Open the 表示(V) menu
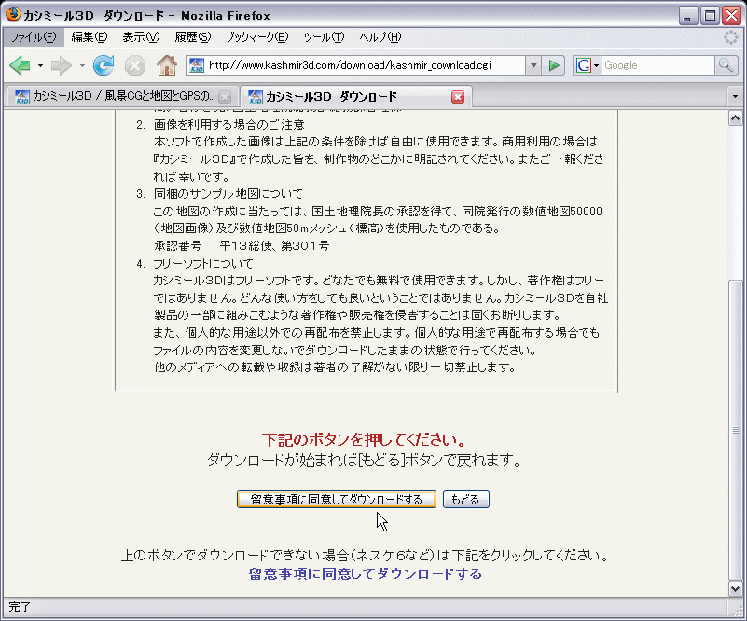Image resolution: width=747 pixels, height=621 pixels. pos(141,37)
